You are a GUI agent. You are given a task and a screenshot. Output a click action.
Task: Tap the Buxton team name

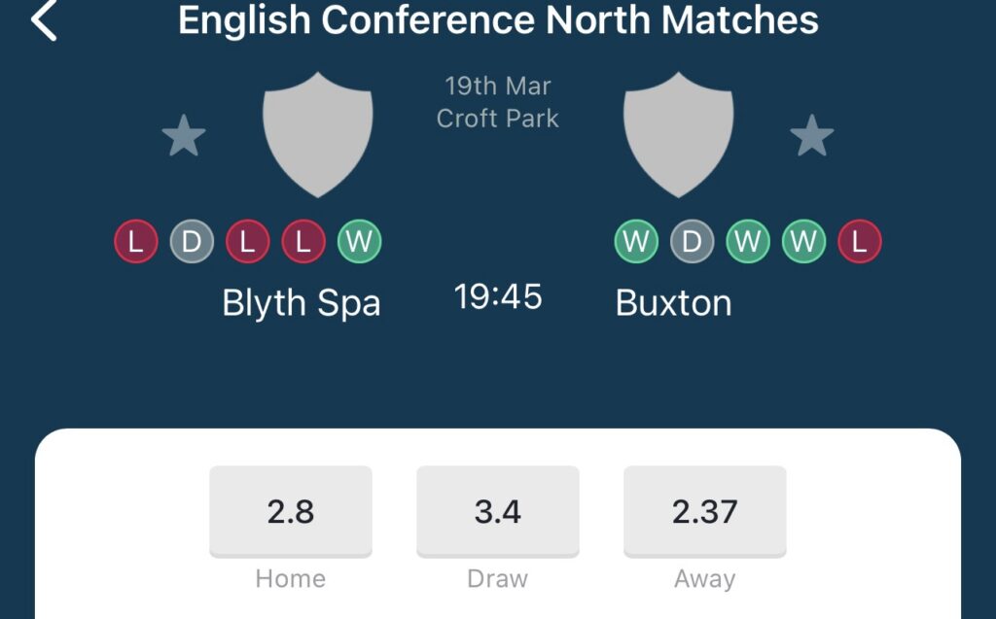(x=673, y=303)
